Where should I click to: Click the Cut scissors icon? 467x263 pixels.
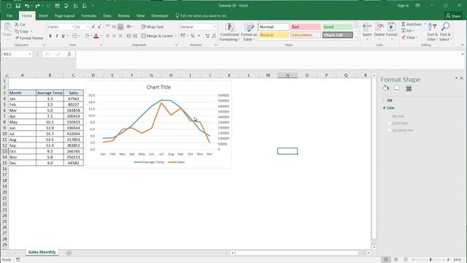[x=17, y=24]
